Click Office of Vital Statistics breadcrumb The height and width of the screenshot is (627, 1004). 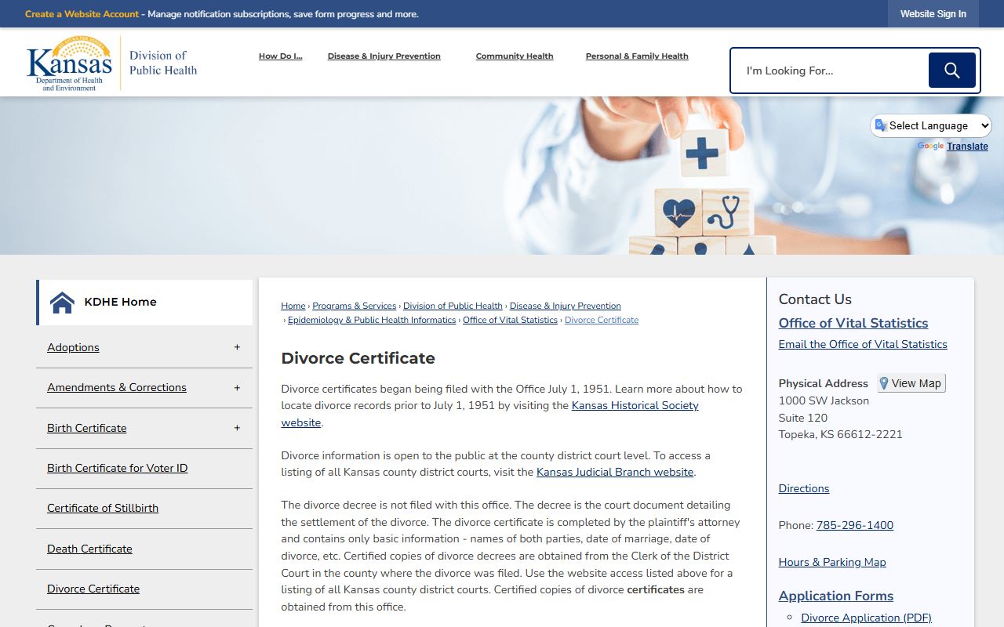click(510, 320)
